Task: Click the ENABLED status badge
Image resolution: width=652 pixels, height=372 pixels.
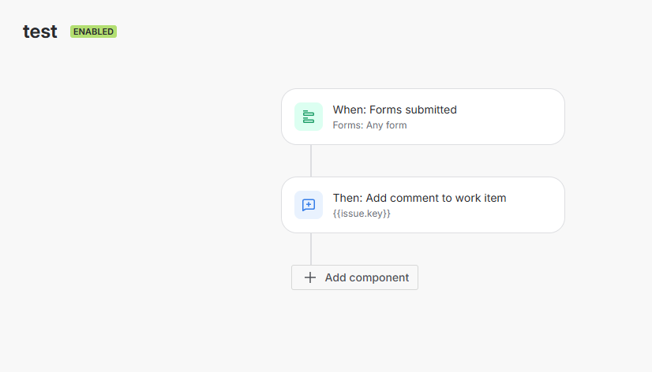Action: 93,32
